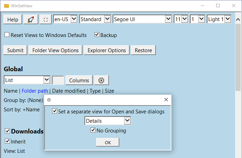242x158 pixels.
Task: Open the Light 1 theme dropdown
Action: 219,19
